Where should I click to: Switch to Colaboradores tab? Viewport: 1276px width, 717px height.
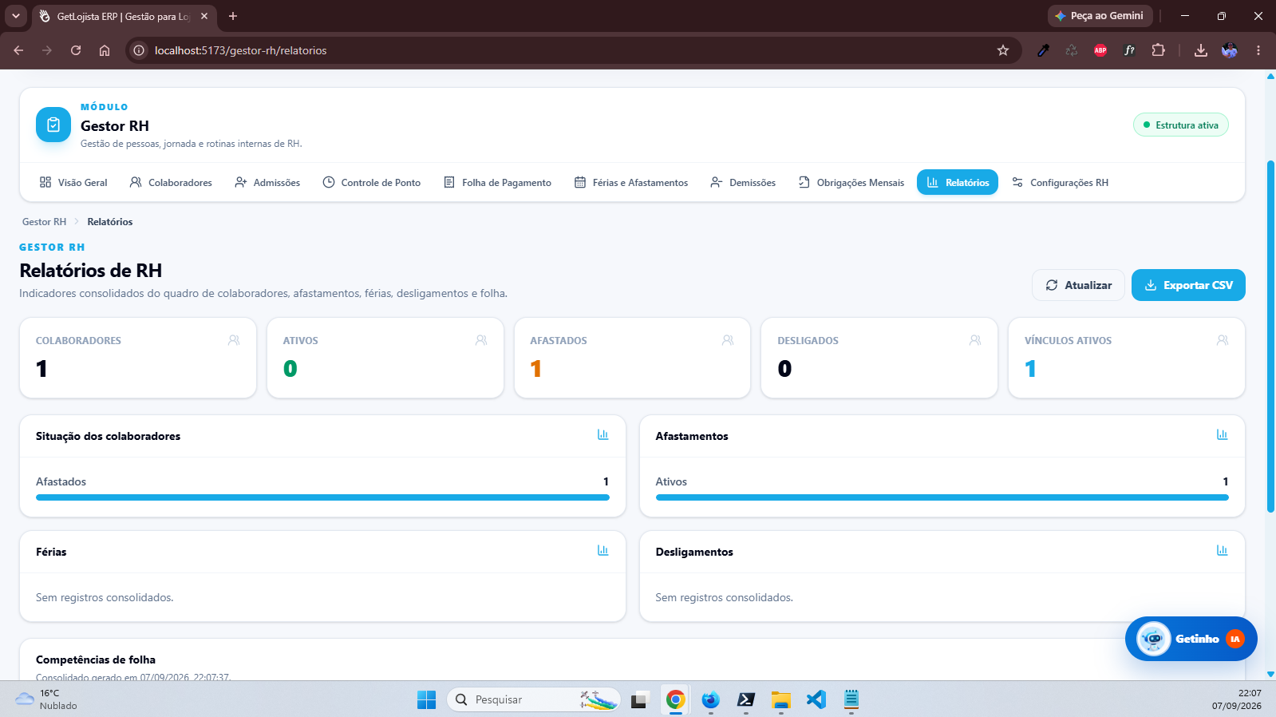[171, 182]
